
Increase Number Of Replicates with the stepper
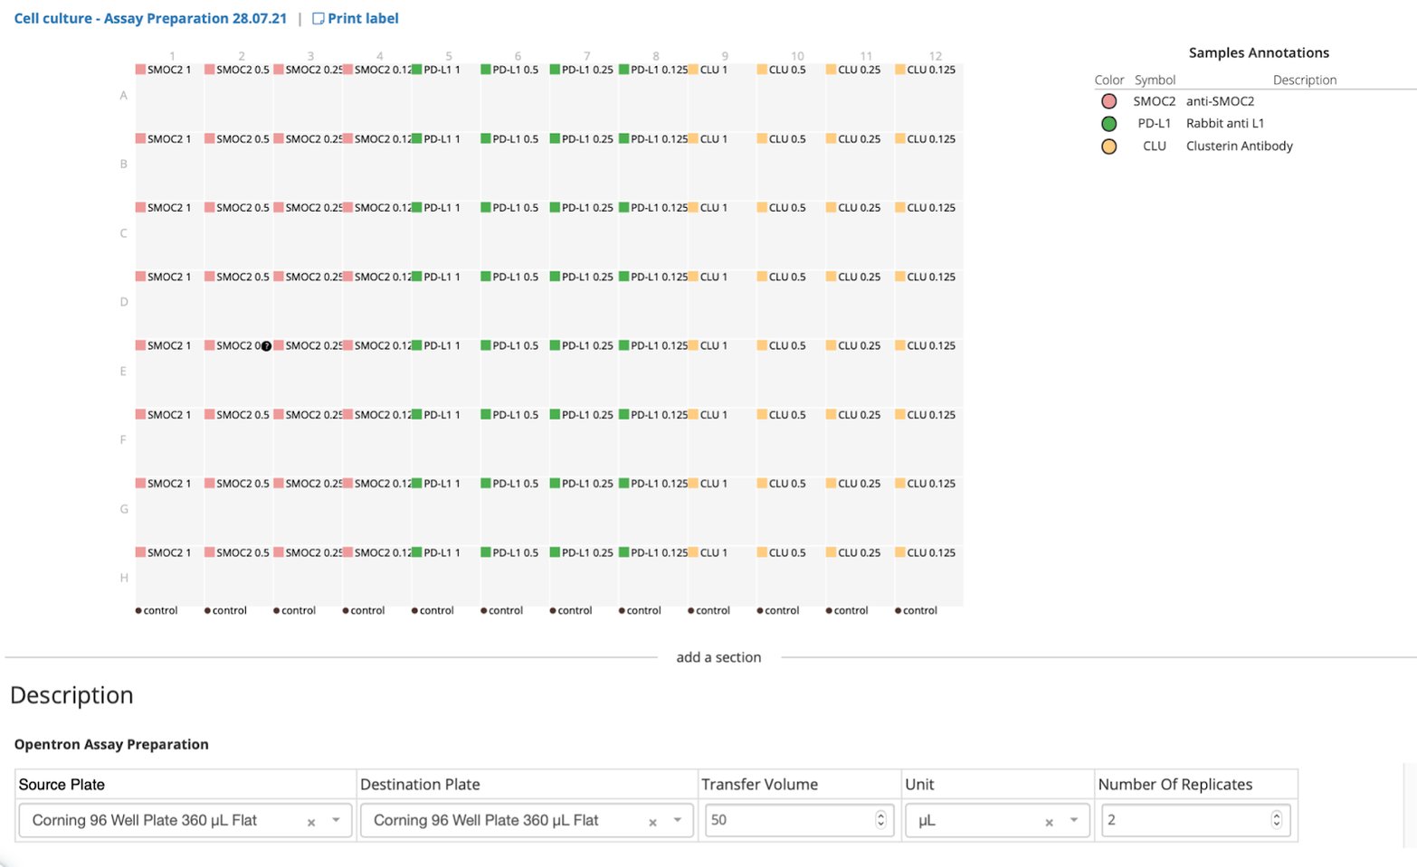click(1275, 815)
